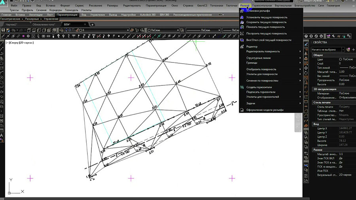Click the [2D-каркас] visual style label
Image resolution: width=356 pixels, height=200 pixels.
pyautogui.click(x=27, y=43)
